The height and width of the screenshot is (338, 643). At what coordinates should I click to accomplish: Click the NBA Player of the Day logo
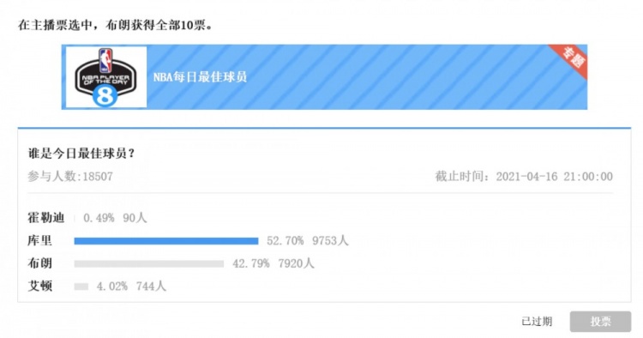point(105,77)
